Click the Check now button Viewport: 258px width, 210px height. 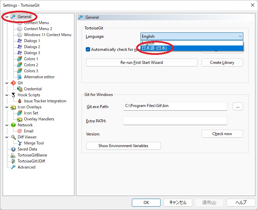coord(222,134)
